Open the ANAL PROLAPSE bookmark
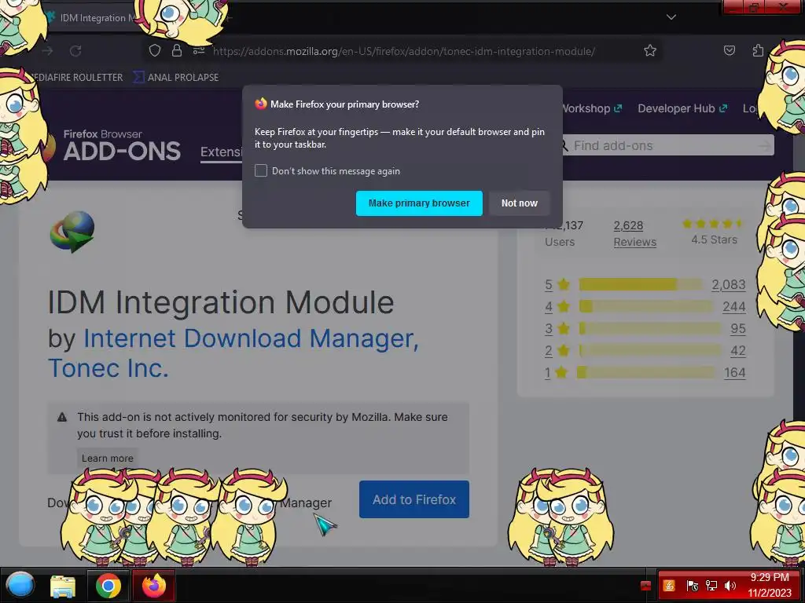The image size is (805, 603). (x=175, y=78)
